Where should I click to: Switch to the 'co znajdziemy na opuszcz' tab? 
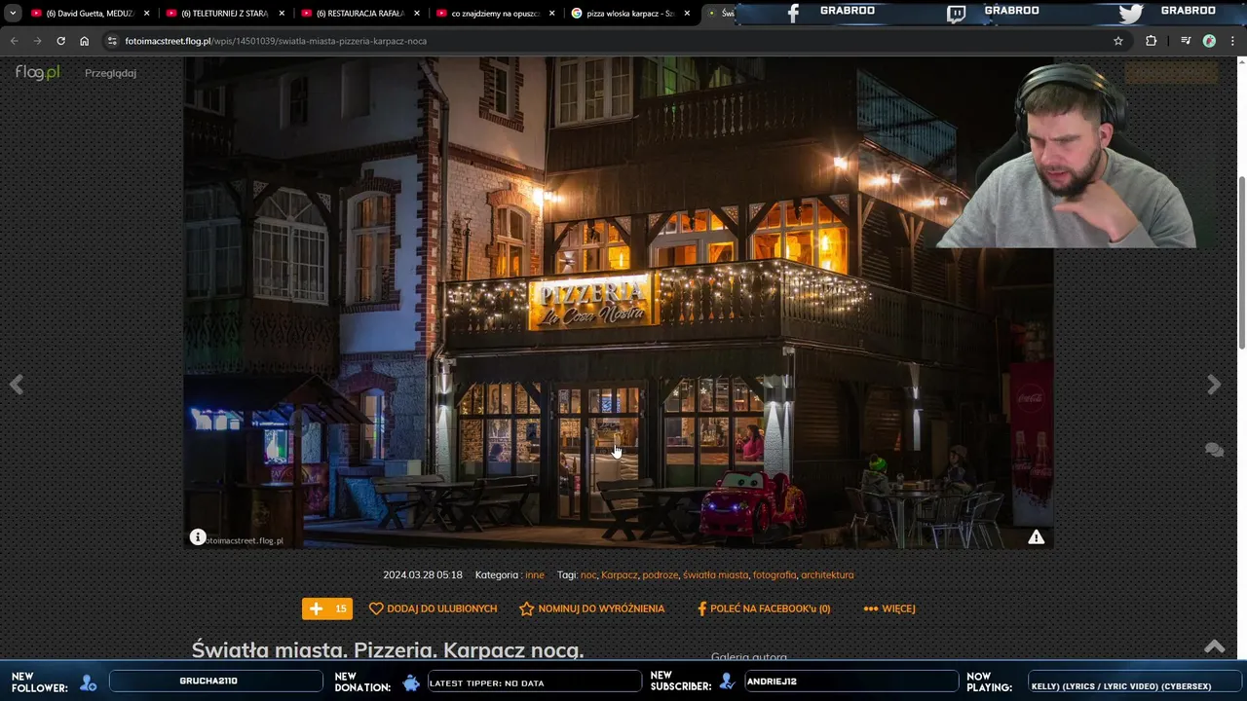point(493,14)
